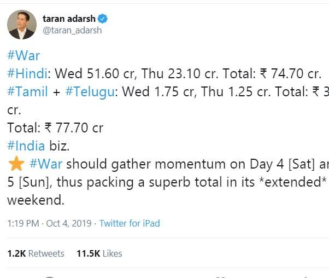Click the blue verified badge icon

click(102, 19)
